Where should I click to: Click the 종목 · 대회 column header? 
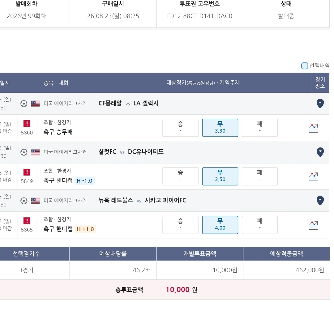click(56, 83)
